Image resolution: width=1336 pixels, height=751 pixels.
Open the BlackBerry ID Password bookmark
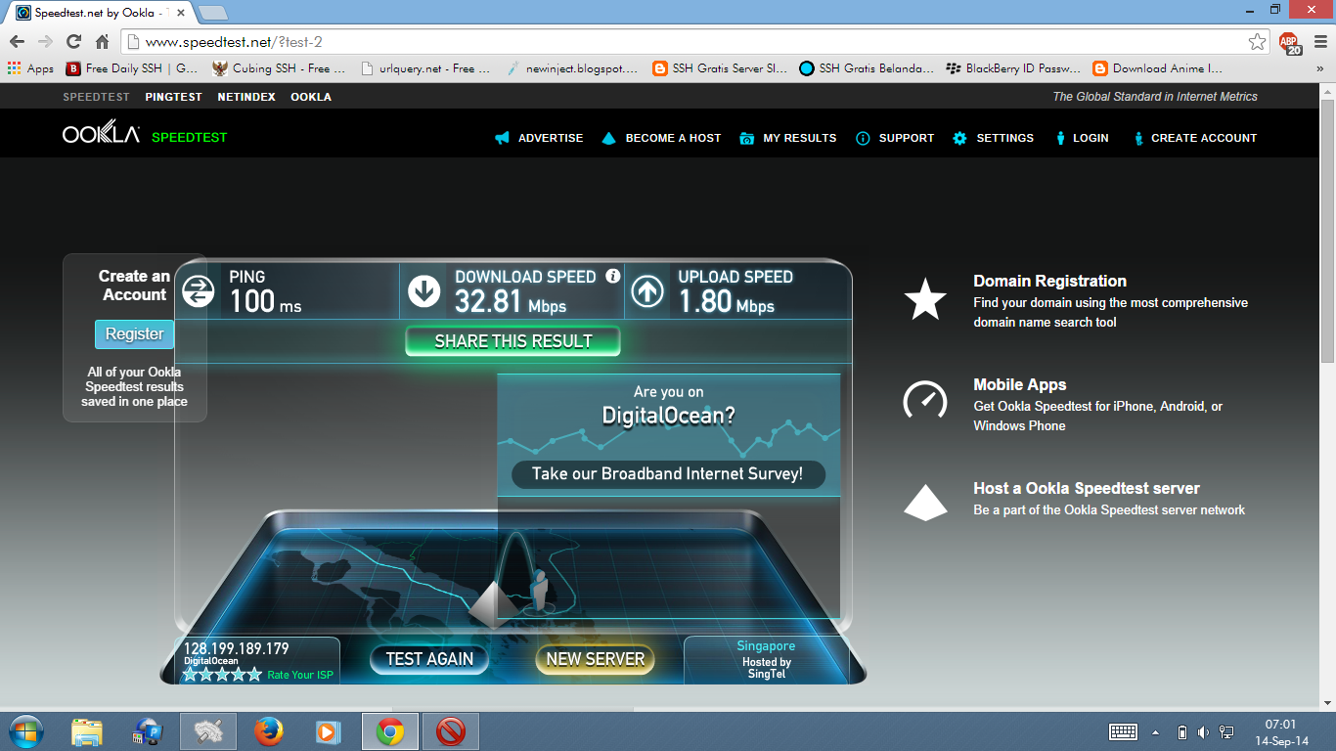pyautogui.click(x=1013, y=68)
